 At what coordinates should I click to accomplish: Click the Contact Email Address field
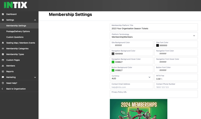pyautogui.click(x=131, y=86)
